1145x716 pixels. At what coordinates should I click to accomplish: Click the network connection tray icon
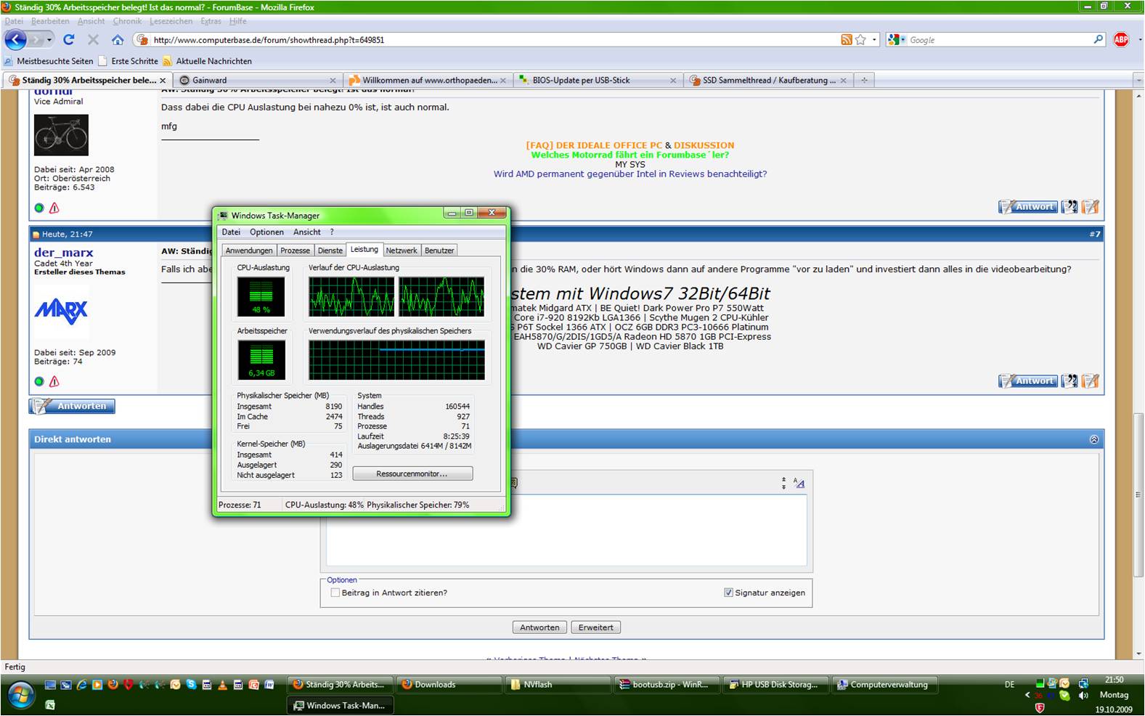1083,683
